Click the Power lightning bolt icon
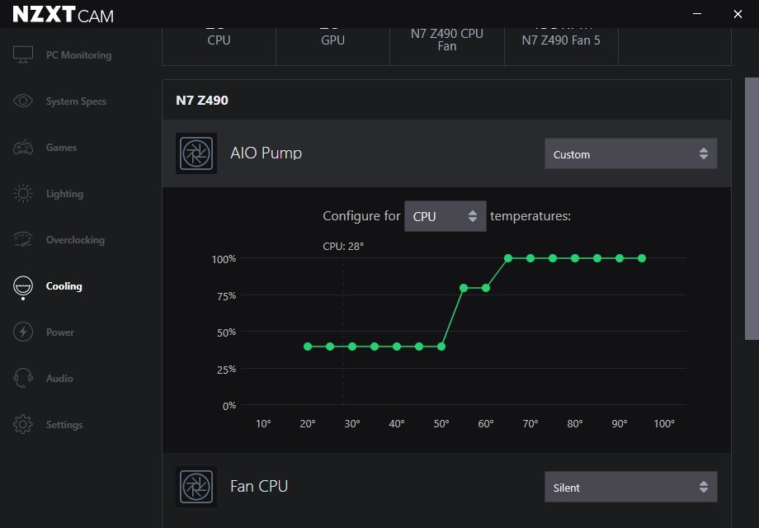Screen dimensions: 759x528 (x=23, y=332)
